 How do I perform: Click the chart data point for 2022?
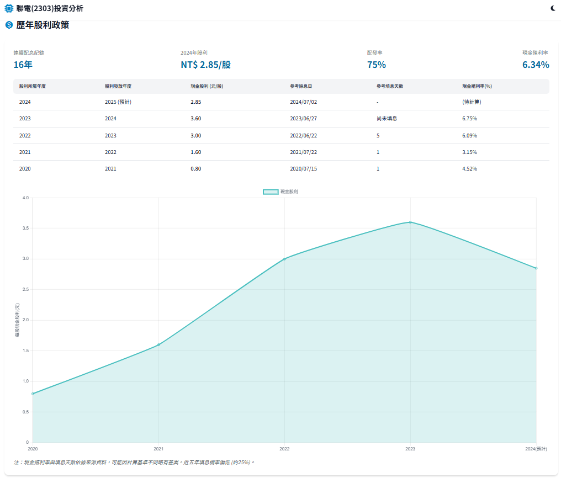[x=284, y=259]
